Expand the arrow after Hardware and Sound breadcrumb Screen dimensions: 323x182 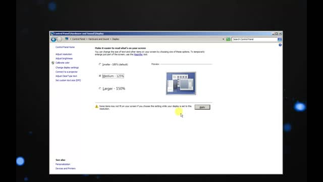(111, 39)
